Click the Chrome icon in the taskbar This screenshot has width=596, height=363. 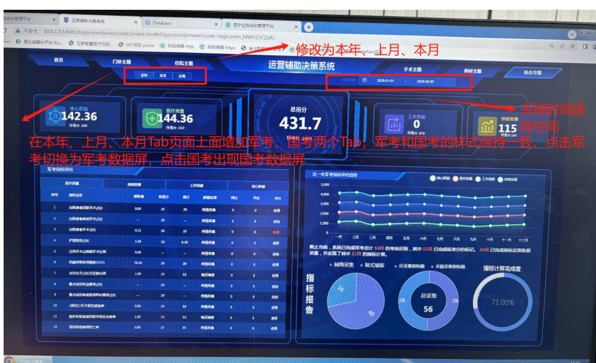coord(9,360)
